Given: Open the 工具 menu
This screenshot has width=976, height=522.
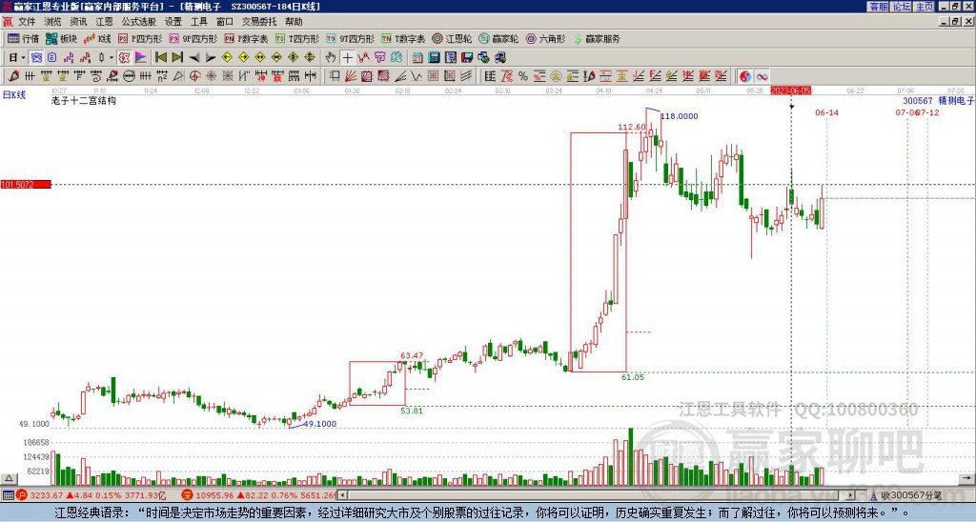Looking at the screenshot, I should pos(199,22).
